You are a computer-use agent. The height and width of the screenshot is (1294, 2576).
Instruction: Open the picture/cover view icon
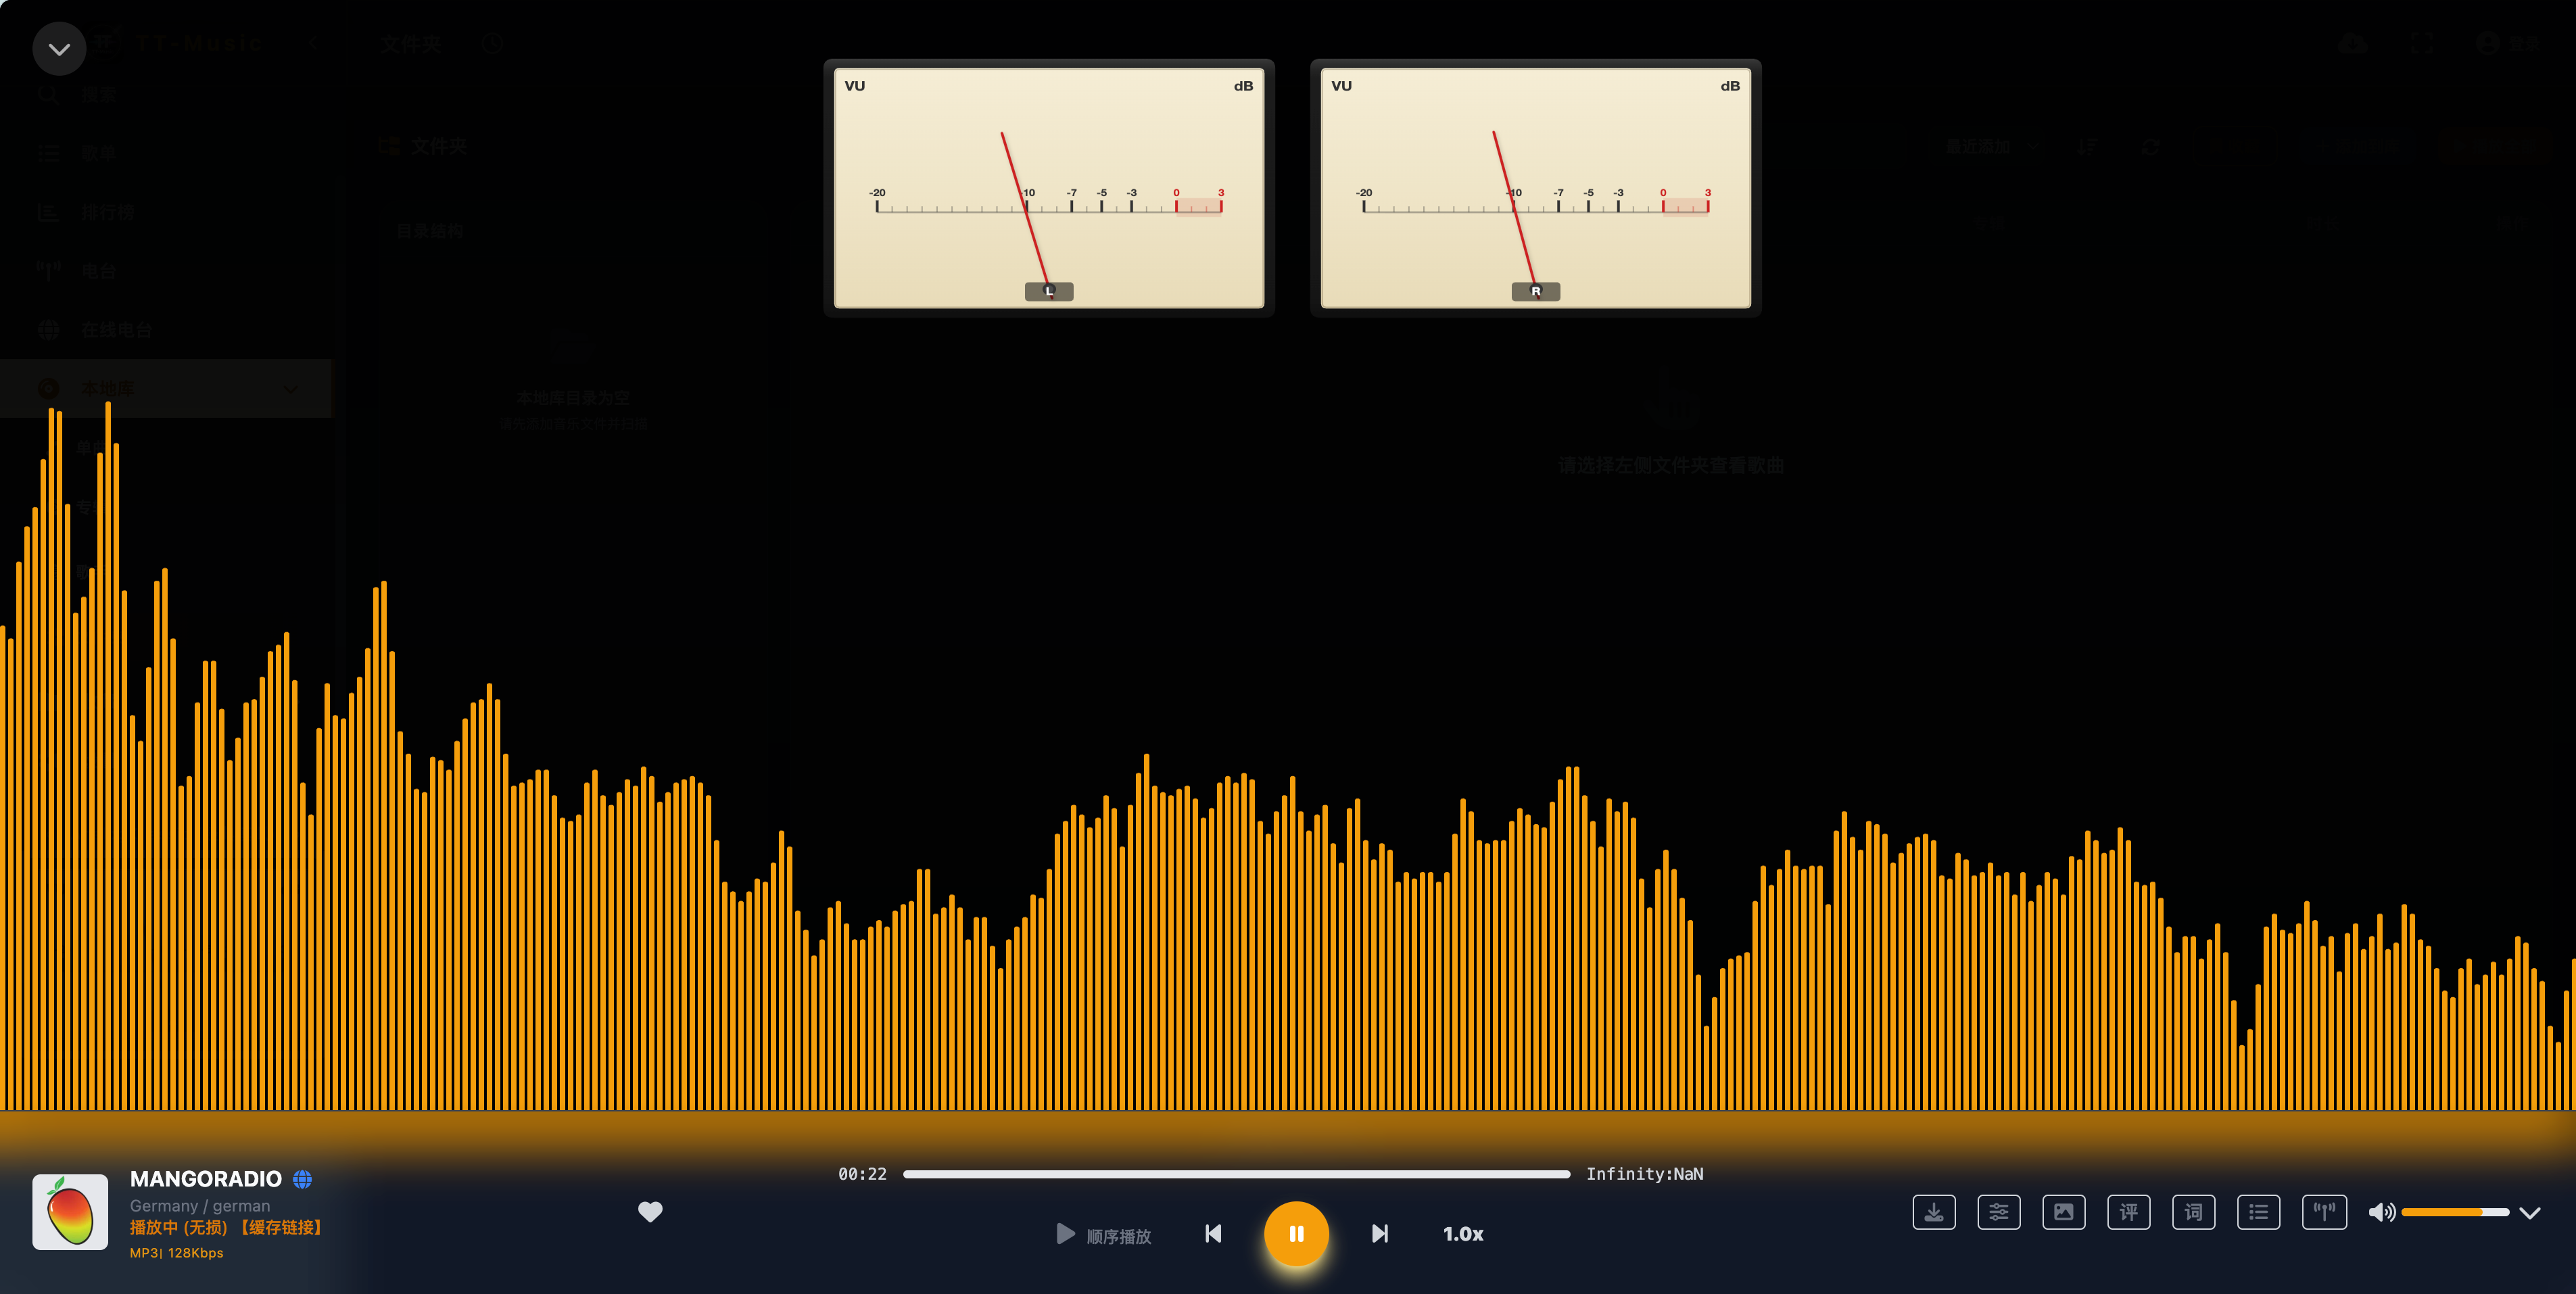tap(2064, 1213)
